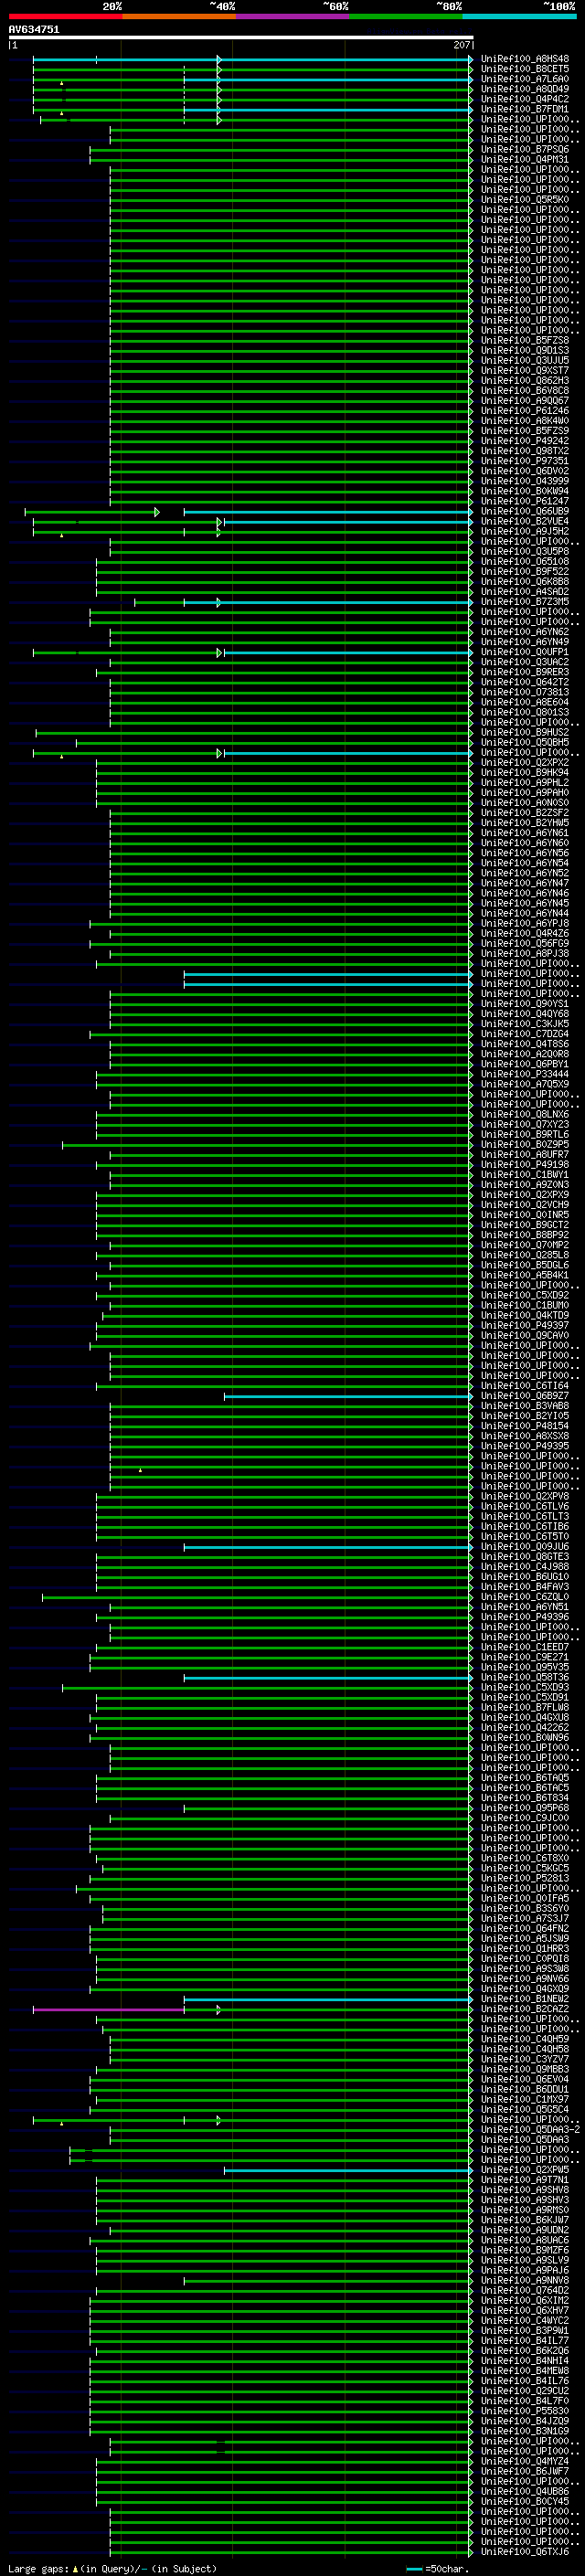The height and width of the screenshot is (2576, 585).
Task: Click the UniRef100_B7FDM1 label
Action: pyautogui.click(x=525, y=109)
